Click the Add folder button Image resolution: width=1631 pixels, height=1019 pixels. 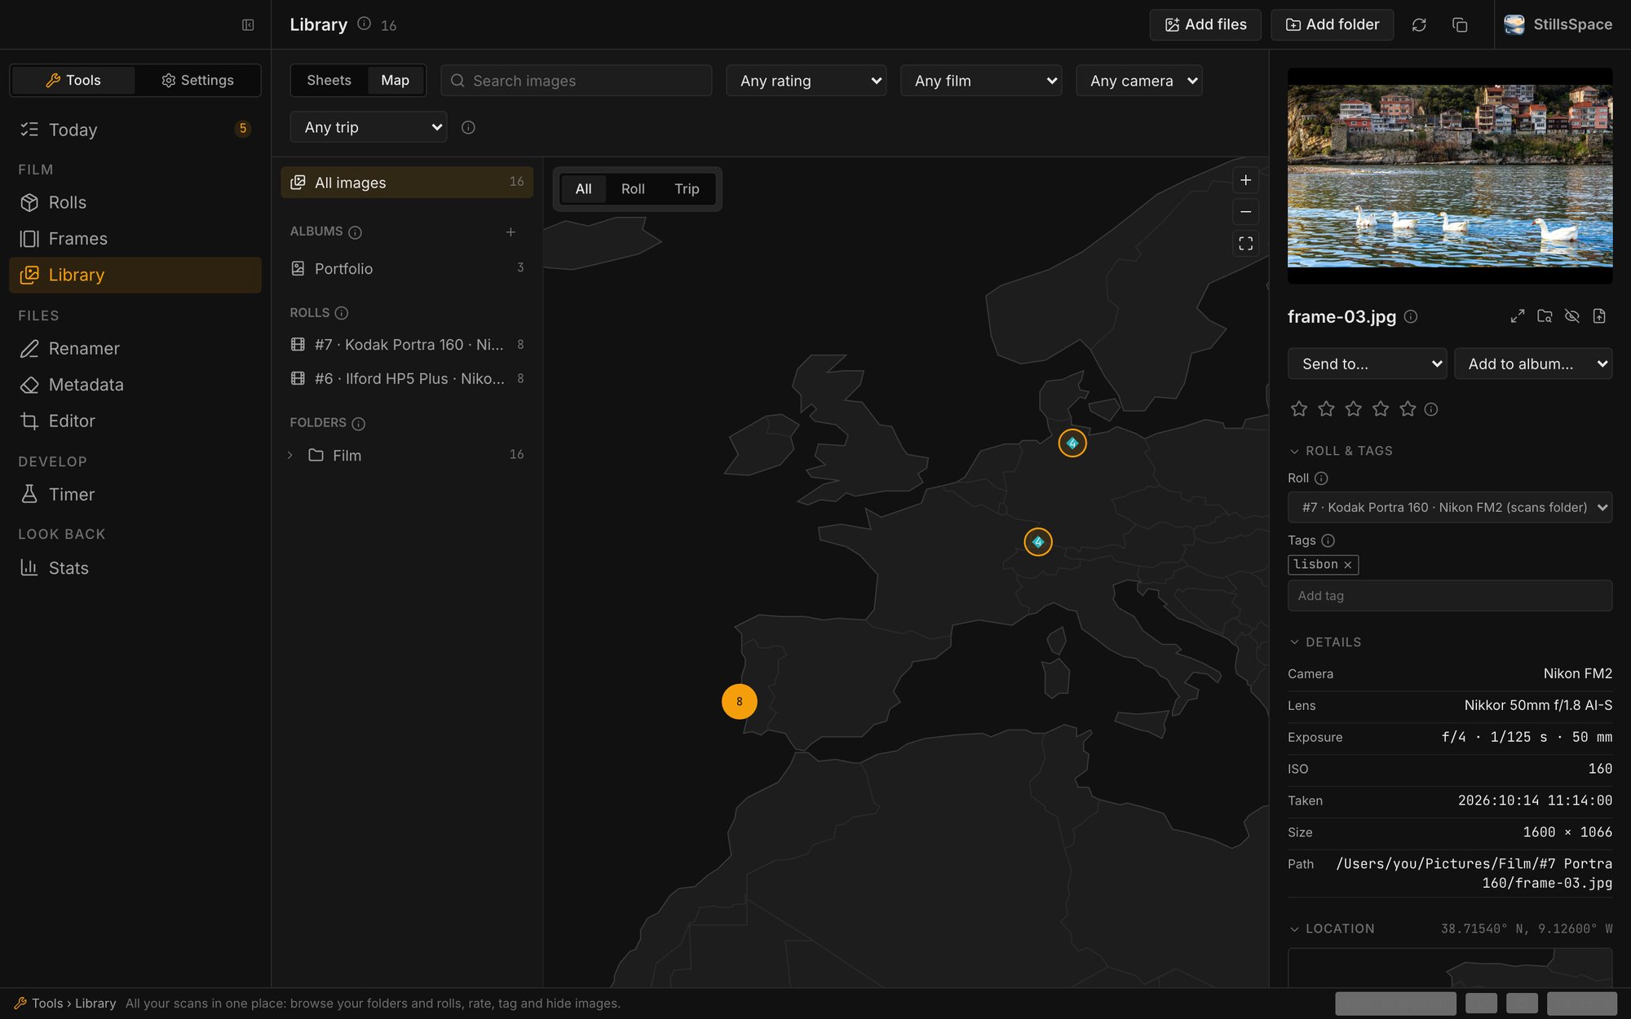1332,24
